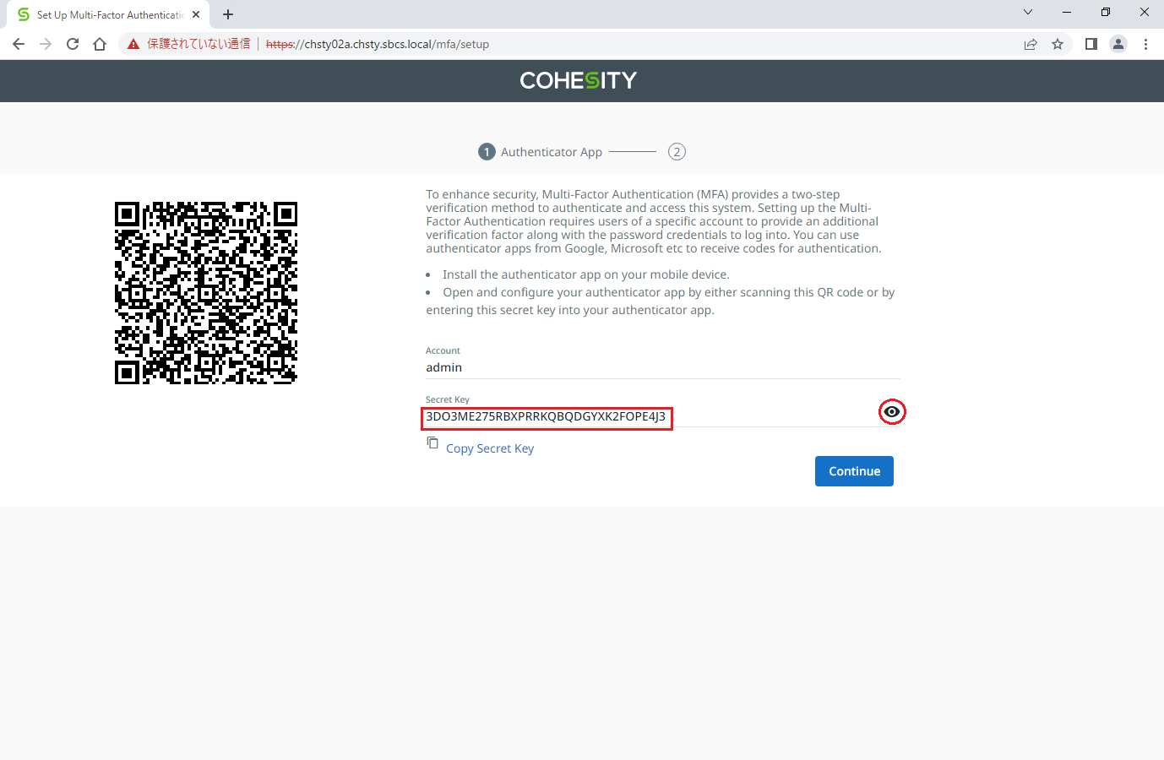
Task: Click the Cohesity logo in header
Action: coord(579,80)
